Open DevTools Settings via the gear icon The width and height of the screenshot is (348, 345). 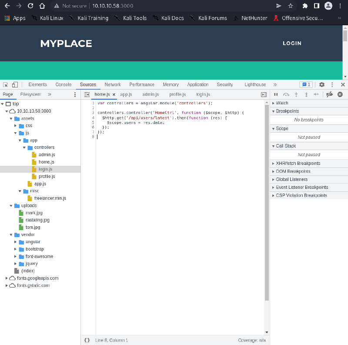[x=321, y=84]
